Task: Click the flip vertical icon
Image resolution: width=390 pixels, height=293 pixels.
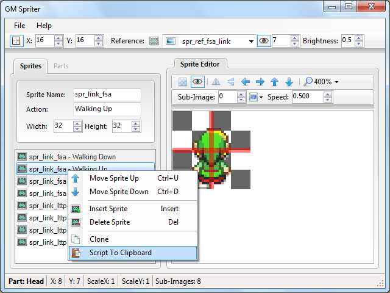Action: (x=230, y=82)
